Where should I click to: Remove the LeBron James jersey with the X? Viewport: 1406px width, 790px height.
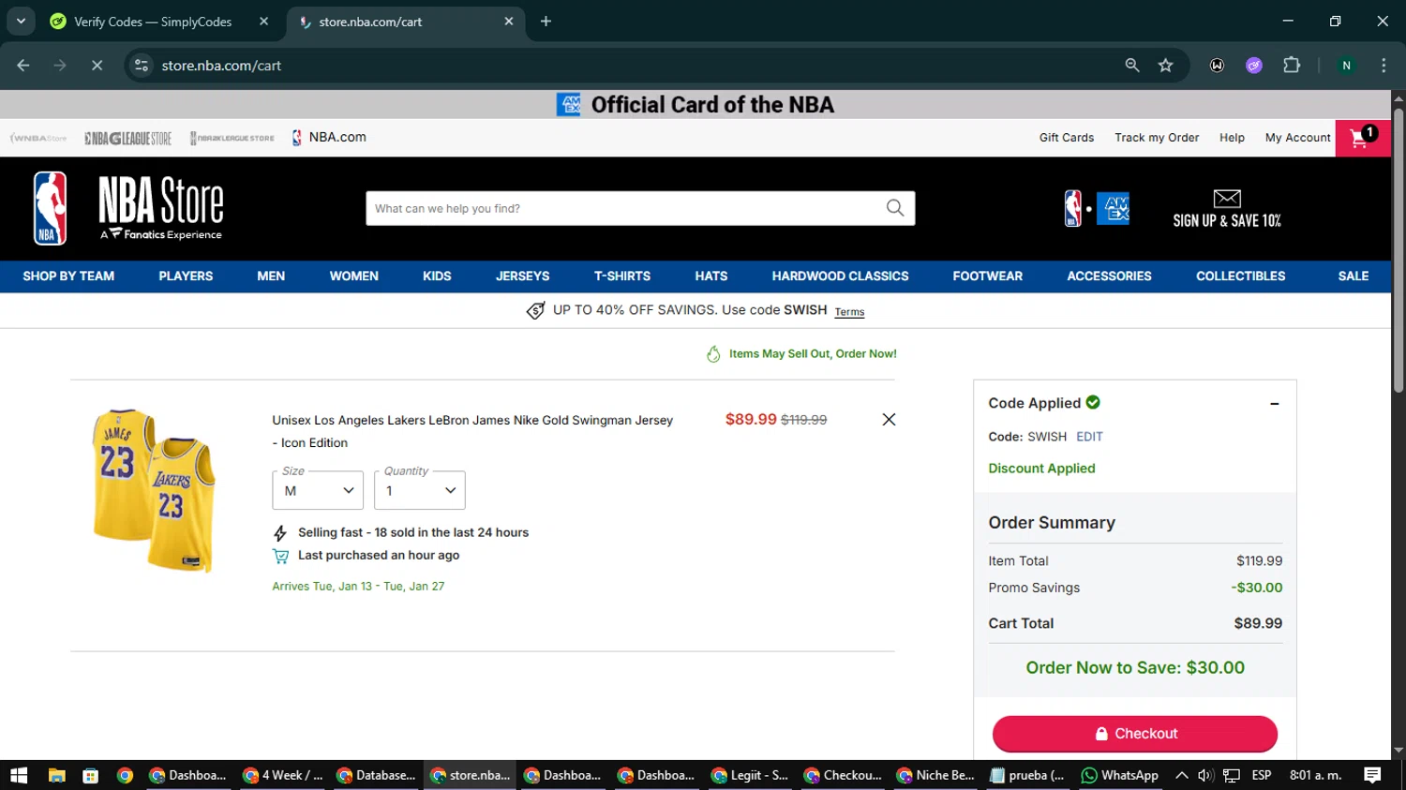(x=889, y=420)
